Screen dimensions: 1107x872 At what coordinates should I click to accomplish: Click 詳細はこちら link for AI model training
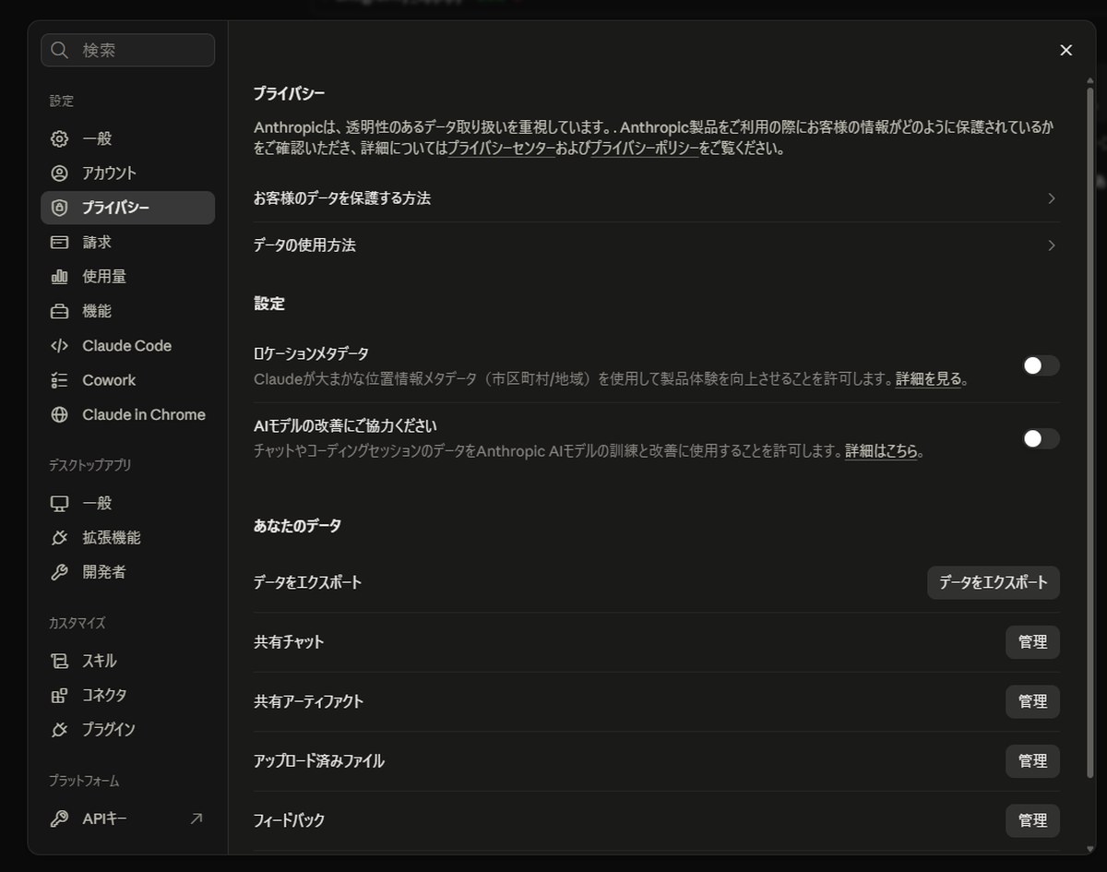[x=882, y=451]
